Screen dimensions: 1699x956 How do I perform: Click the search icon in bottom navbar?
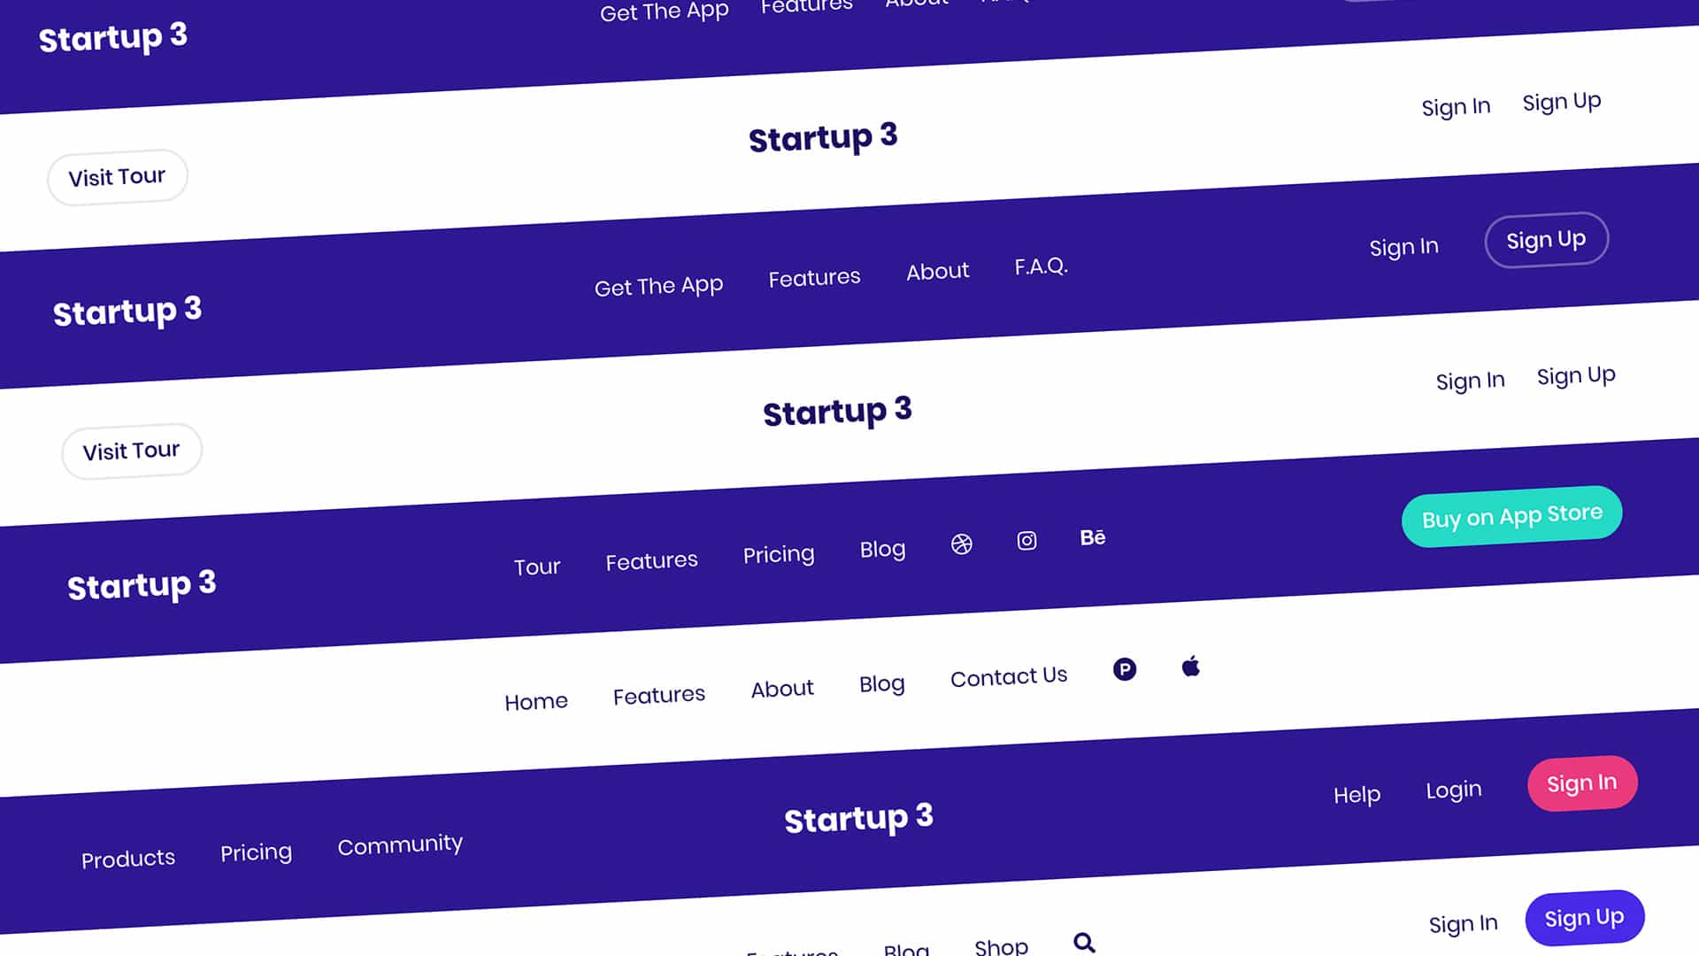pyautogui.click(x=1081, y=942)
